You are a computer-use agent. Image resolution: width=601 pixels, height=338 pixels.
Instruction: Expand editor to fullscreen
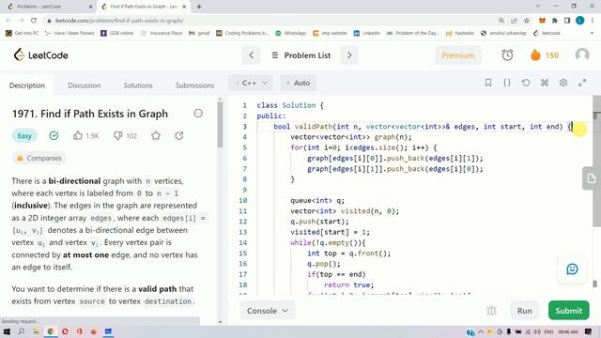tap(582, 83)
